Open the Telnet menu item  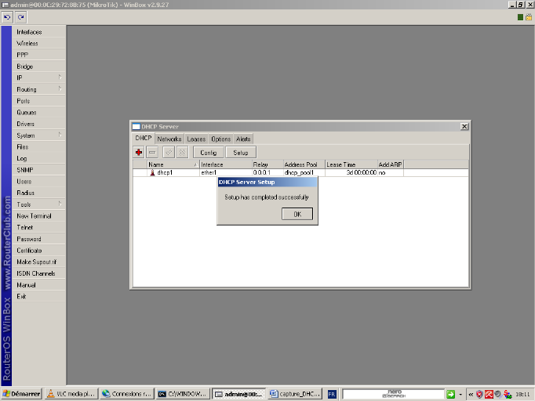tap(38, 227)
